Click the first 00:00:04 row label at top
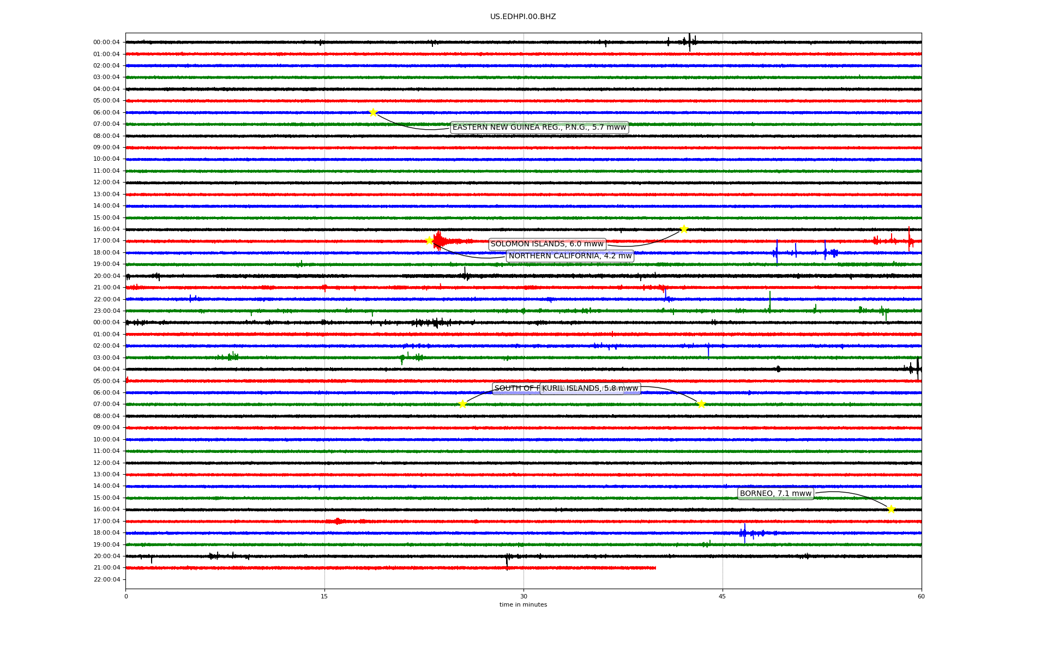The height and width of the screenshot is (654, 1047). click(x=106, y=43)
